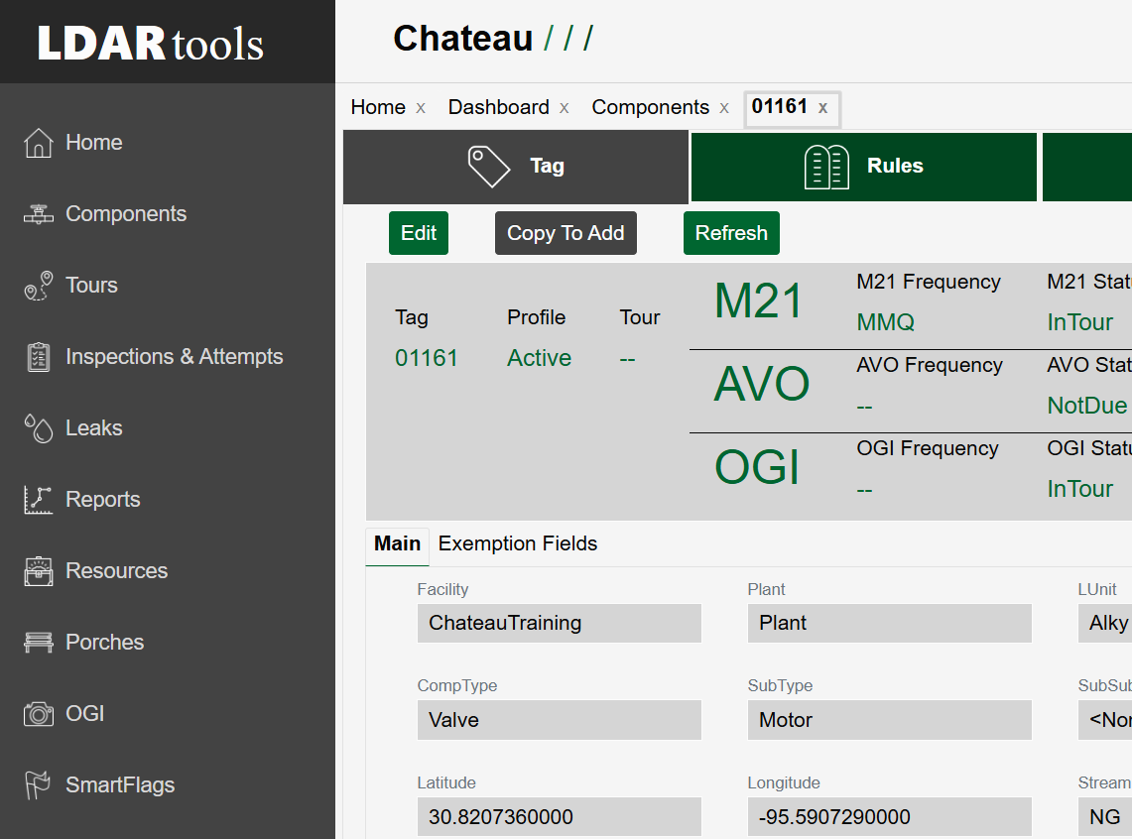
Task: Click the Components valve icon in sidebar
Action: coord(39,214)
